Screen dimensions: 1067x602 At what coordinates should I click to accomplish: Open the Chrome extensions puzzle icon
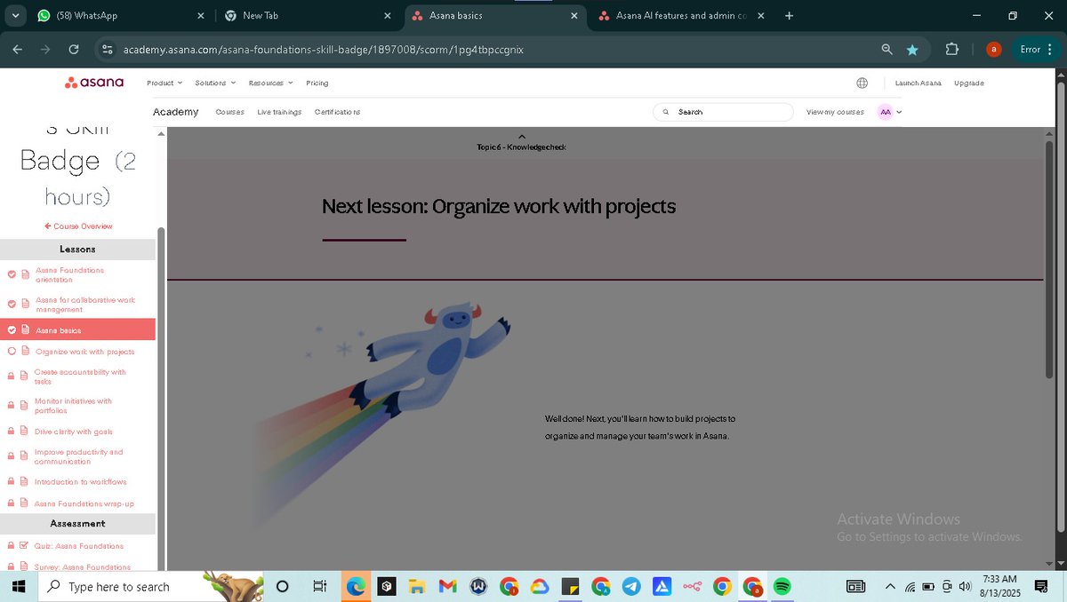(952, 50)
